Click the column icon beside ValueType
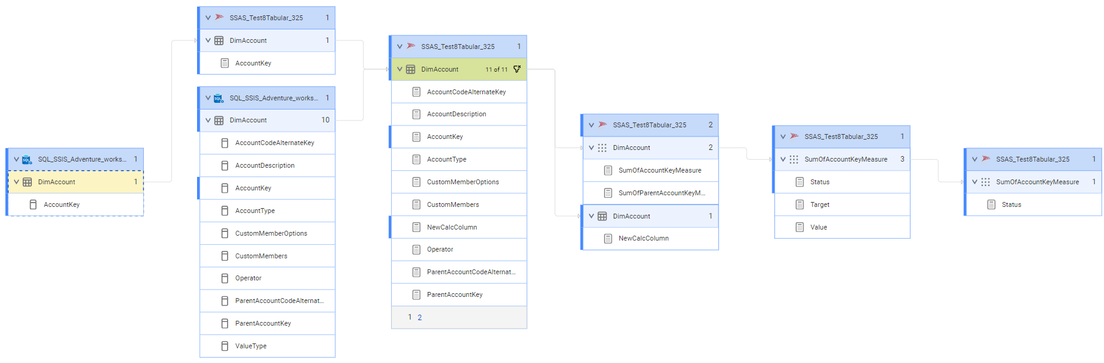This screenshot has height=363, width=1104. [225, 346]
